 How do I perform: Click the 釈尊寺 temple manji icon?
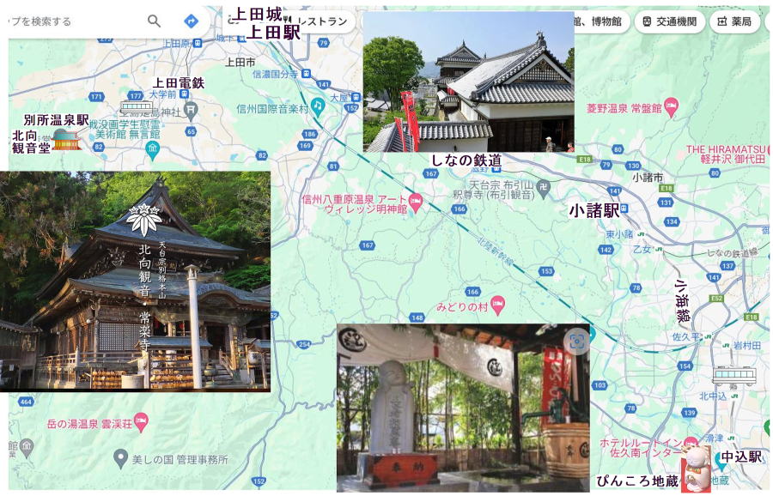(x=543, y=184)
